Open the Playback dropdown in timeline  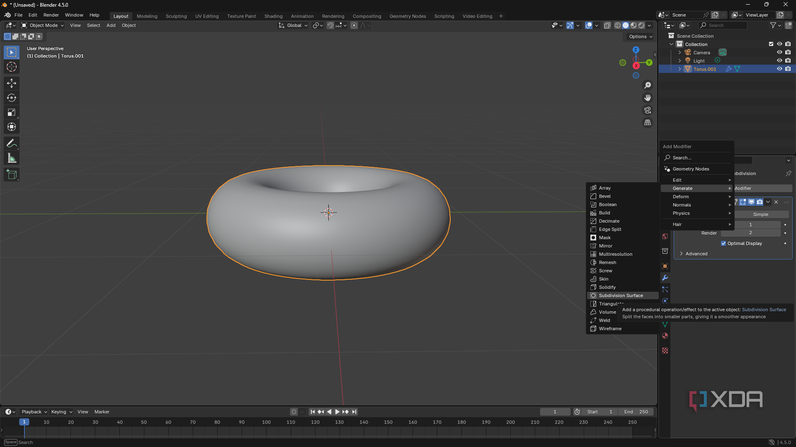tap(34, 412)
